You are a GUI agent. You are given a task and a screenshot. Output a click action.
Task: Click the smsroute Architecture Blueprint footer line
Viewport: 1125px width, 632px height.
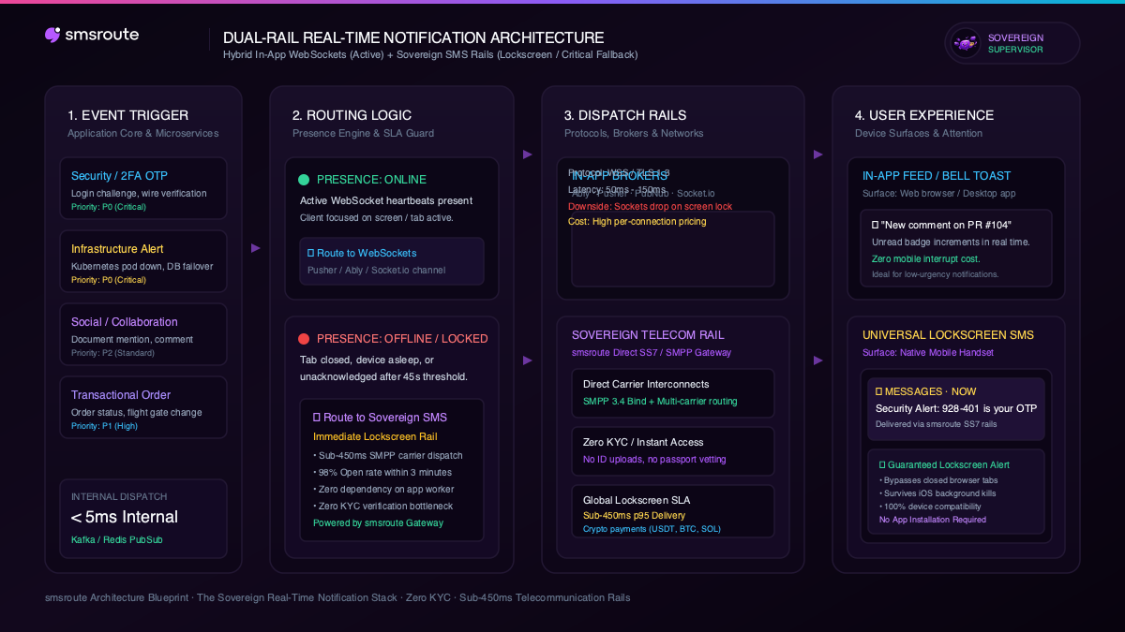[x=337, y=597]
